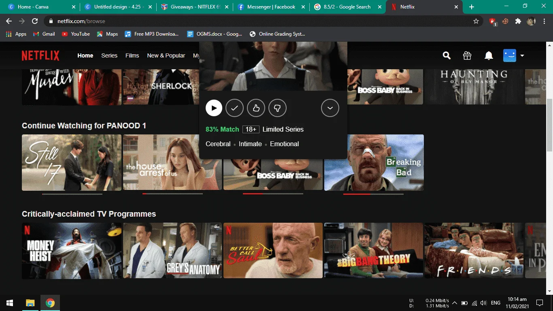Click Better Call Saul thumbnail
Image resolution: width=553 pixels, height=311 pixels.
273,251
